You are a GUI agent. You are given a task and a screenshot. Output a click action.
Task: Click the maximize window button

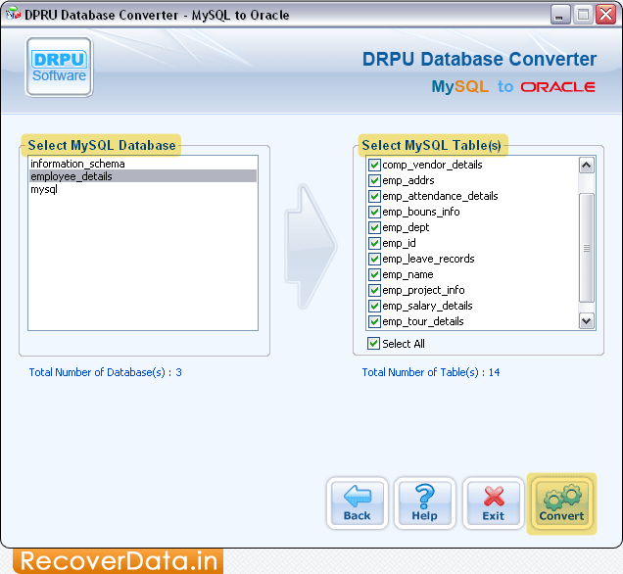click(x=583, y=15)
